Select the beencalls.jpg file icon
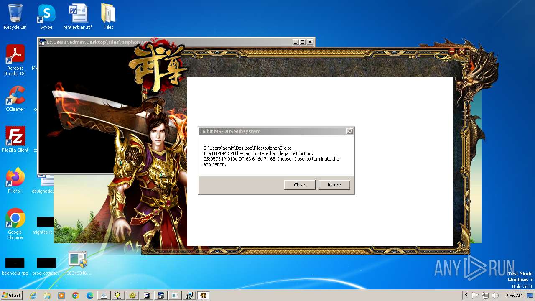535x301 pixels. 15,266
